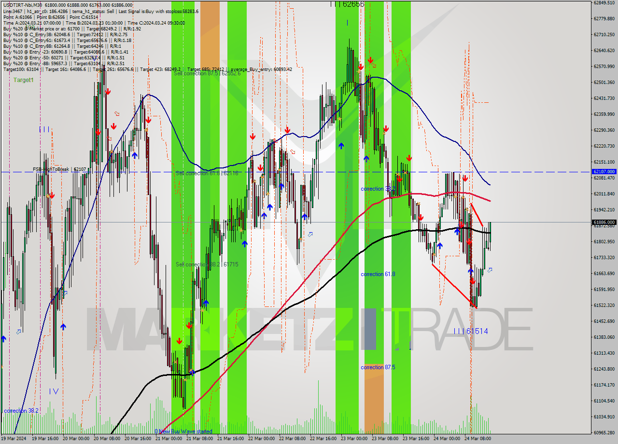Click the '19 Mar 16:00' time axis label

click(x=45, y=439)
